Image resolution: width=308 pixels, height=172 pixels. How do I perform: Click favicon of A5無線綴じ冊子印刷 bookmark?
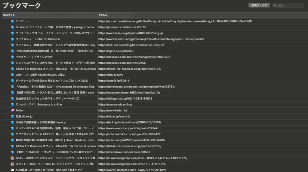12,170
